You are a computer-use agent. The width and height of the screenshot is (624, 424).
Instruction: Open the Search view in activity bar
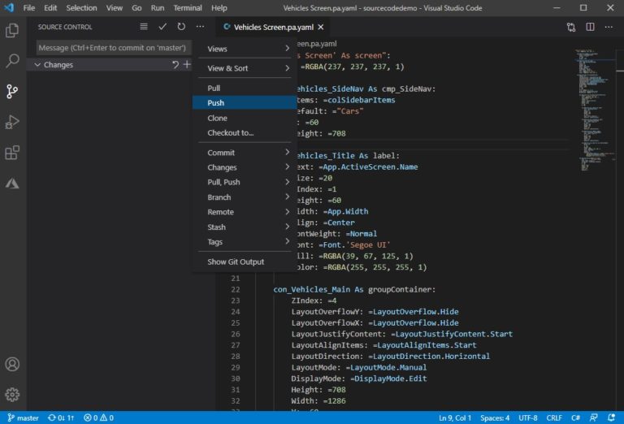coord(12,61)
